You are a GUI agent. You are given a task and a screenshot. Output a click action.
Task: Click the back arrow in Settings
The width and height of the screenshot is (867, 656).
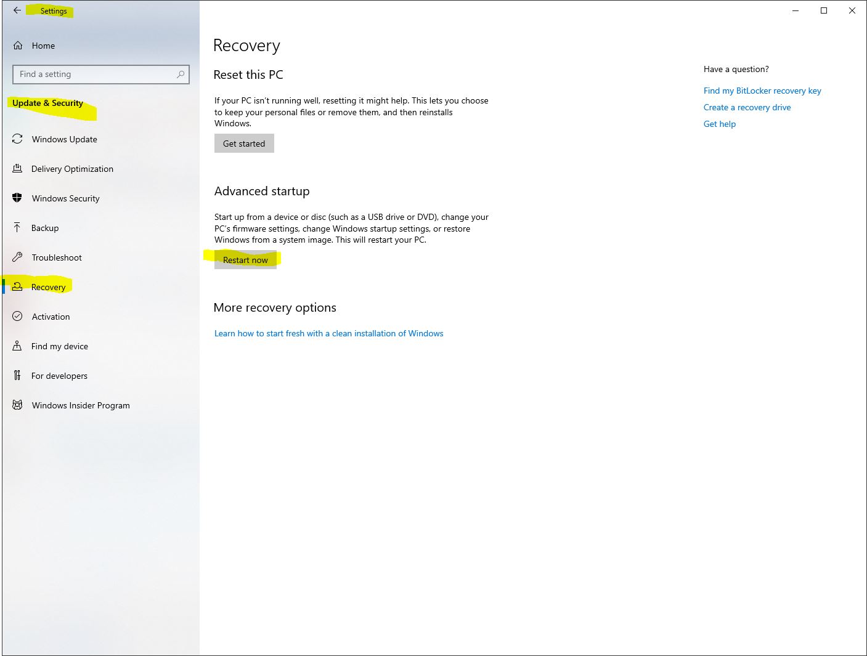[x=17, y=10]
